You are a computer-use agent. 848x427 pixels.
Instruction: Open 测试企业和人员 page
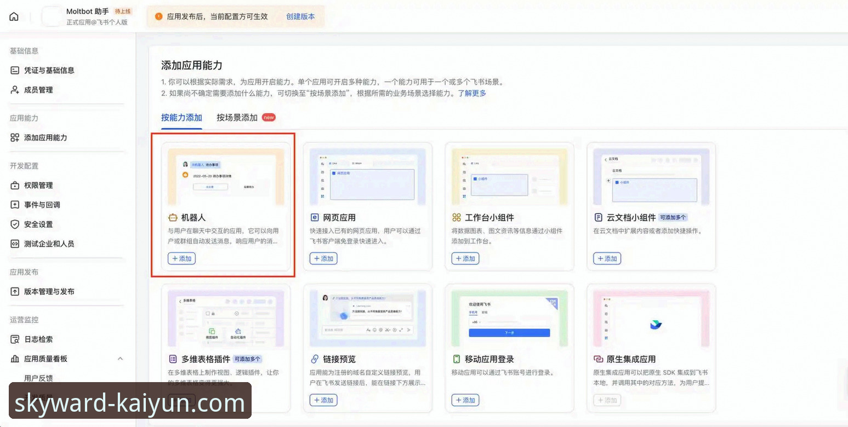click(x=49, y=244)
